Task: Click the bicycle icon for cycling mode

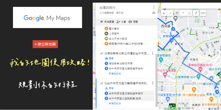Action: pyautogui.click(x=106, y=88)
